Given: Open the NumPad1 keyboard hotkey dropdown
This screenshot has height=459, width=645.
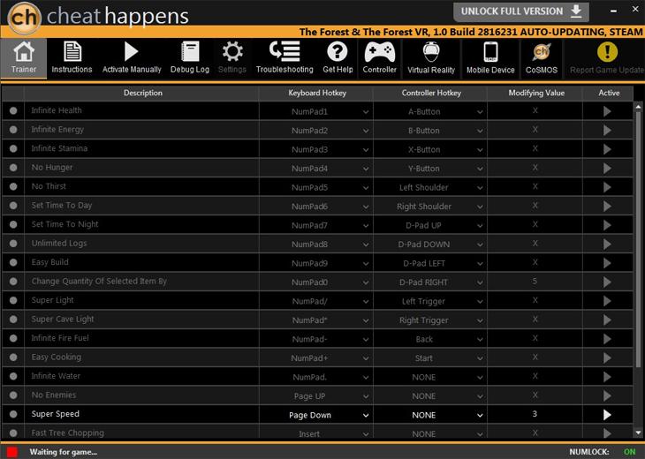Looking at the screenshot, I should (365, 112).
